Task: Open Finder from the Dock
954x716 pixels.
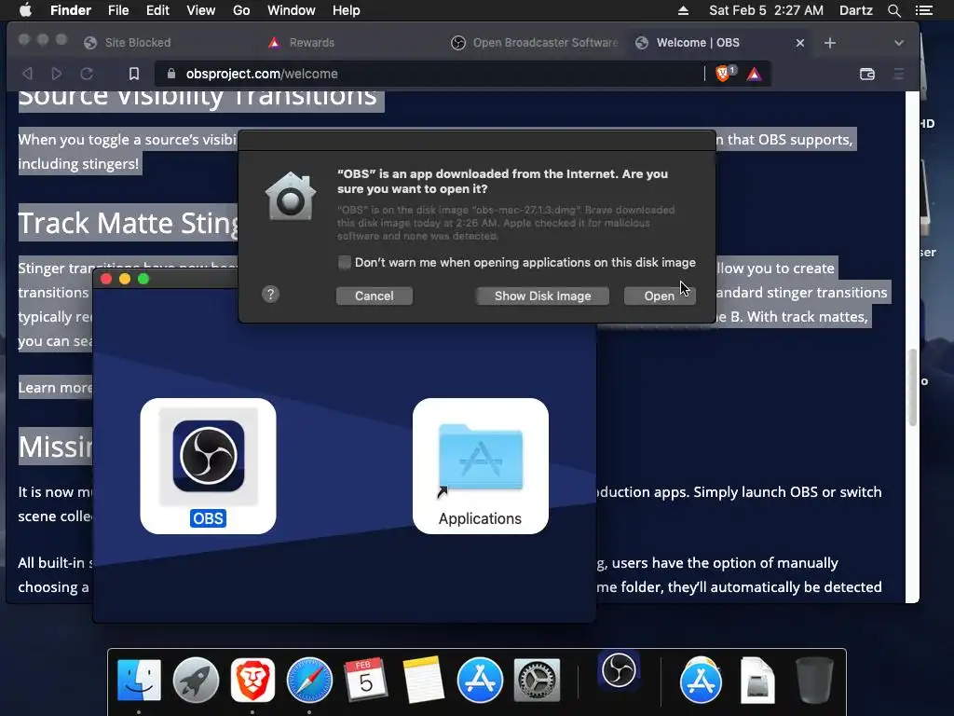Action: [140, 680]
